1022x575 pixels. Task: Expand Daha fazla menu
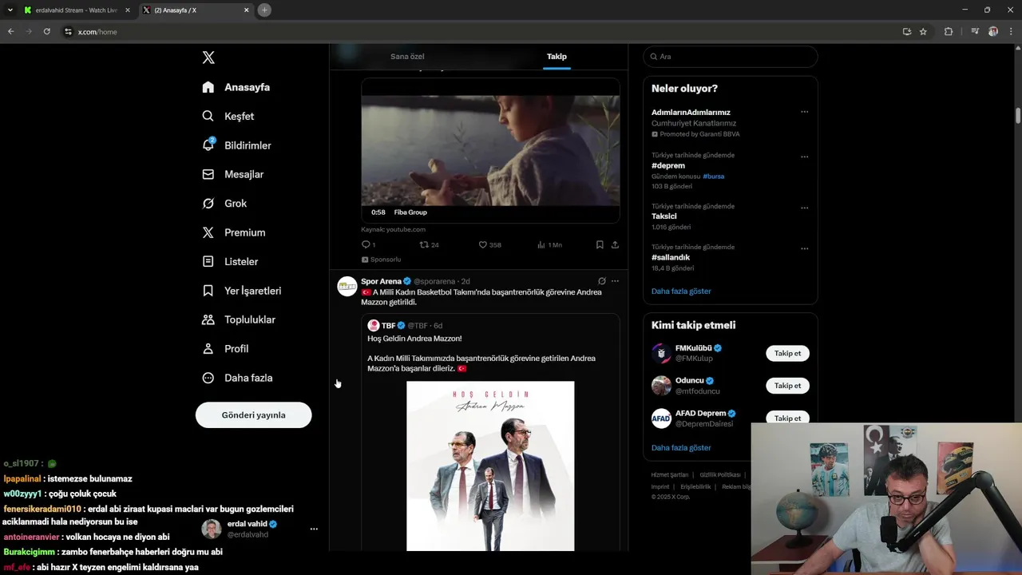tap(238, 378)
